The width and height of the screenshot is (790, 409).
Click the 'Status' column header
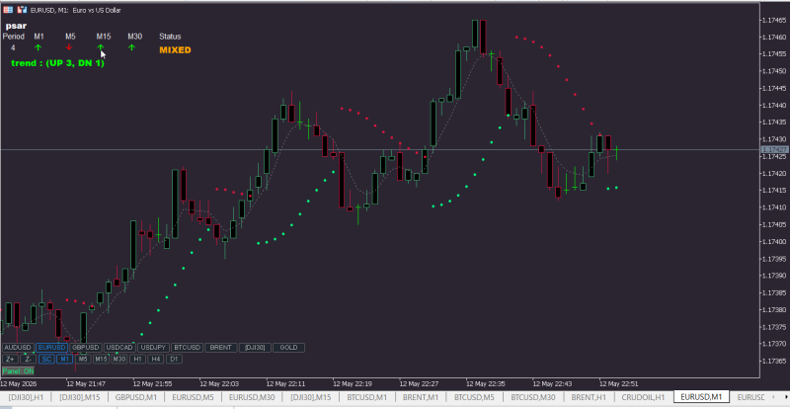[x=170, y=37]
